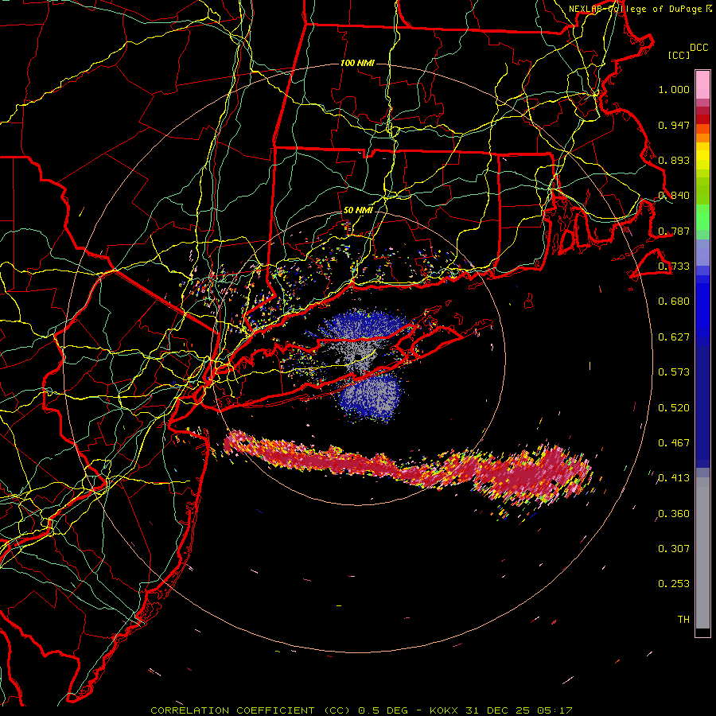Select the "0.573" scale value

point(674,372)
